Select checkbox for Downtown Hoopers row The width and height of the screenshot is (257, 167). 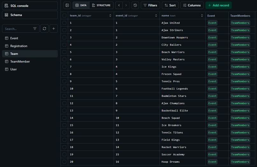pos(64,37)
